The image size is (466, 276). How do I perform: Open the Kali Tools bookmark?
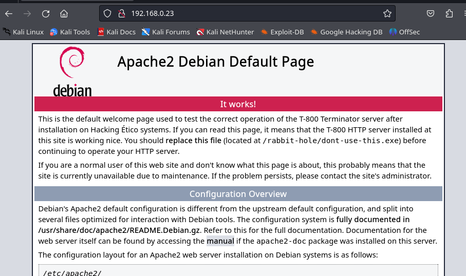tap(70, 32)
